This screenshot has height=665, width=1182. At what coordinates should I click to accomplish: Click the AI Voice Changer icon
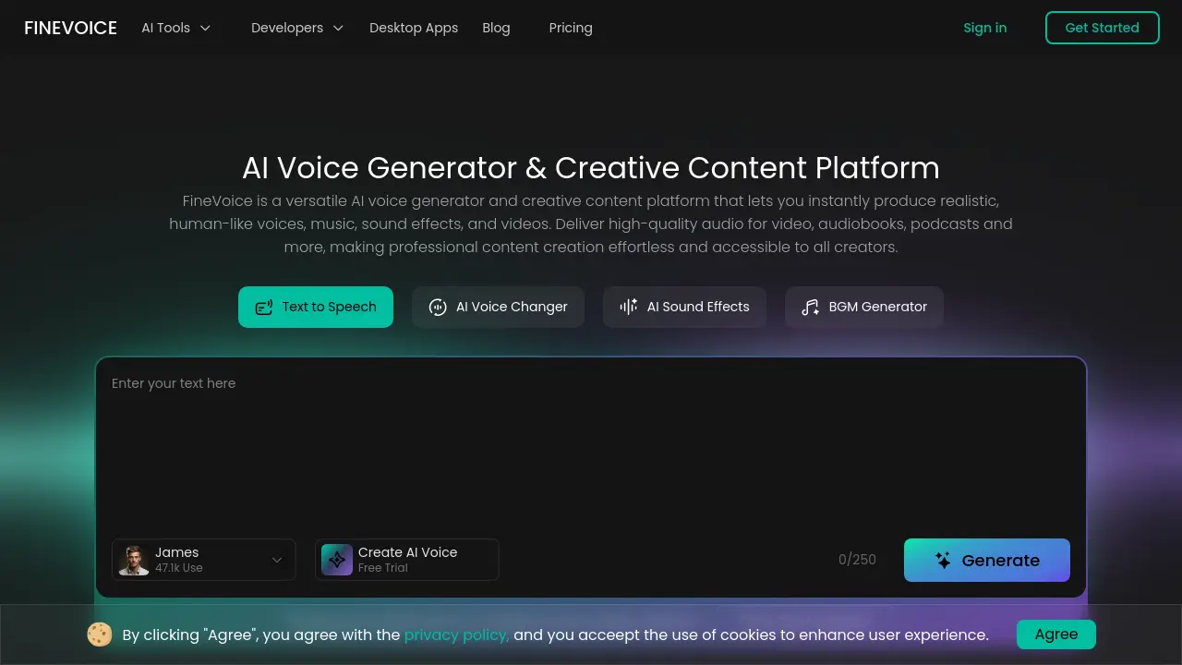[438, 308]
